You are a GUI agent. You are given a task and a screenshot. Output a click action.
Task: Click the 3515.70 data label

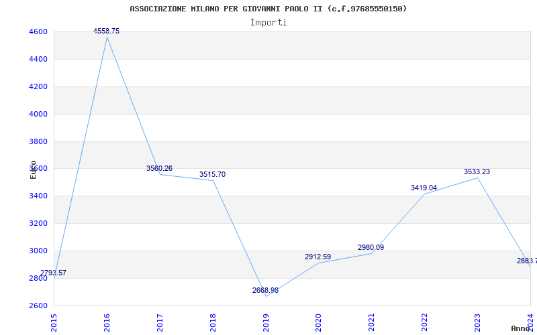click(x=212, y=174)
